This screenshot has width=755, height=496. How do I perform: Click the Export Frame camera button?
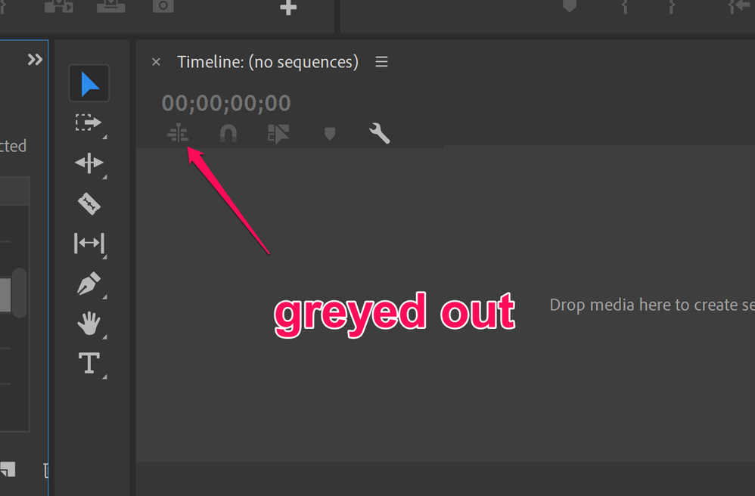click(163, 6)
